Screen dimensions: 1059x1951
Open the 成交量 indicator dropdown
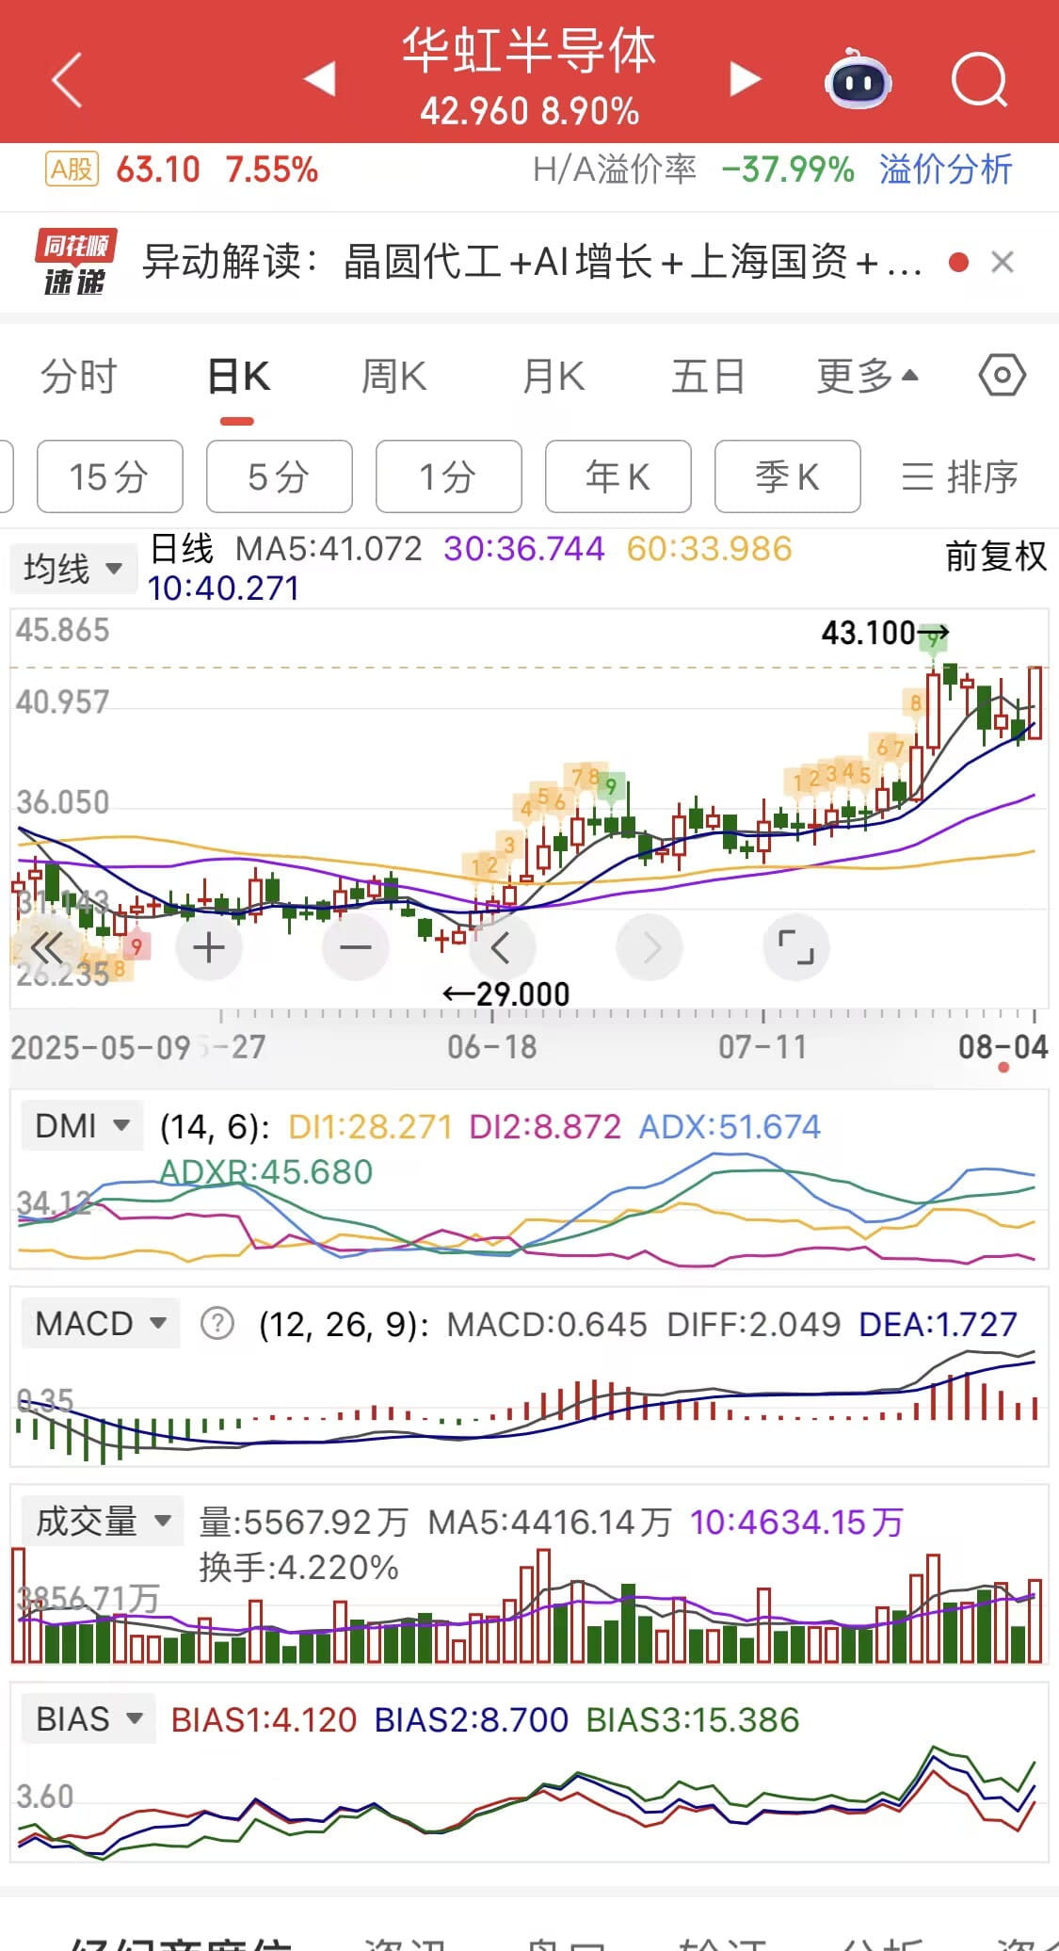point(103,1521)
